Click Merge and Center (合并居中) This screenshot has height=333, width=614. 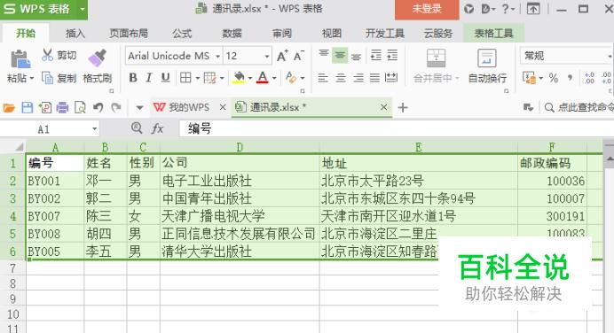tap(436, 66)
